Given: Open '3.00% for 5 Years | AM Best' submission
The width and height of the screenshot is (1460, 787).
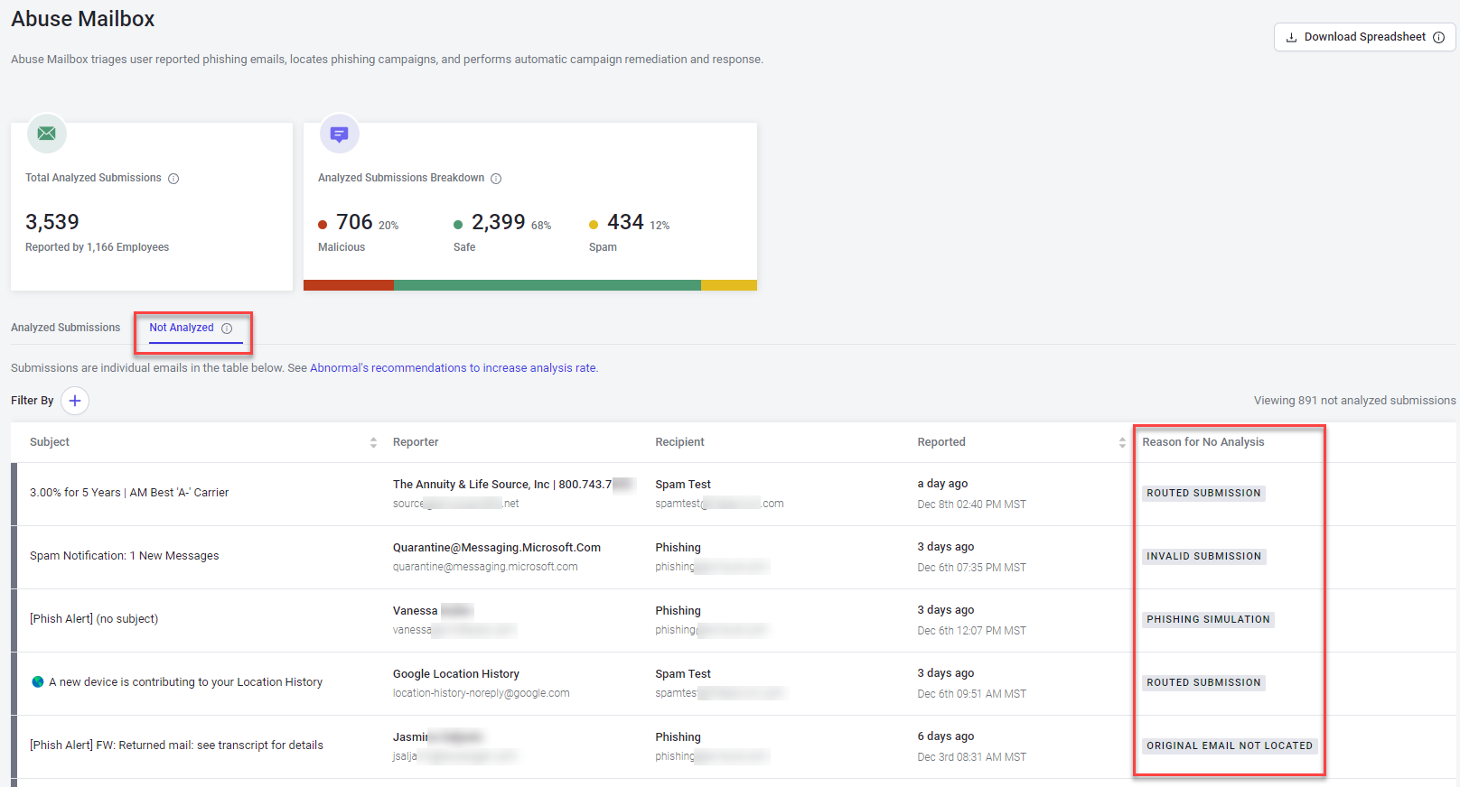Looking at the screenshot, I should 129,493.
